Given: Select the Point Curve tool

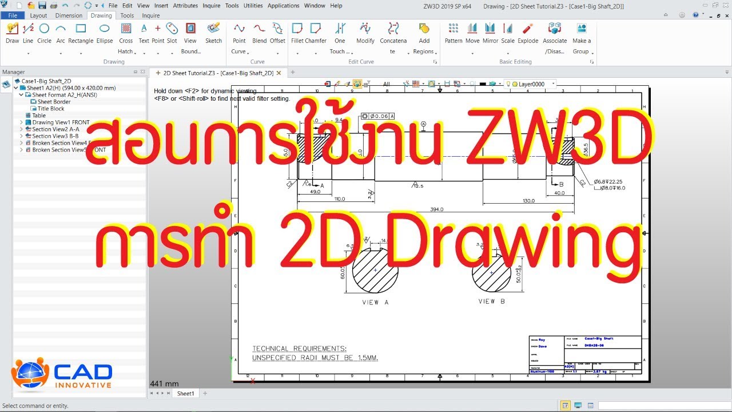Looking at the screenshot, I should [x=239, y=38].
